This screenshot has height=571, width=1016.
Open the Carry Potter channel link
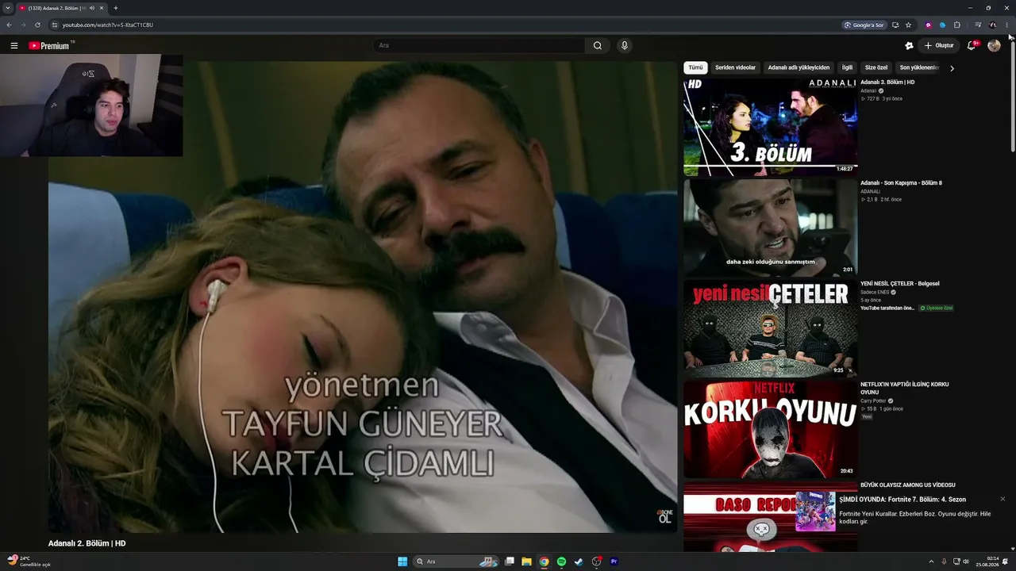(873, 400)
